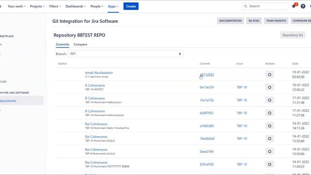This screenshot has width=311, height=175.
Task: Open commit 7ce1a15b link
Action: pos(207,100)
